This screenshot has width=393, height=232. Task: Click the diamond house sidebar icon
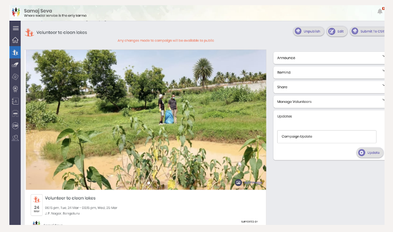point(15,77)
